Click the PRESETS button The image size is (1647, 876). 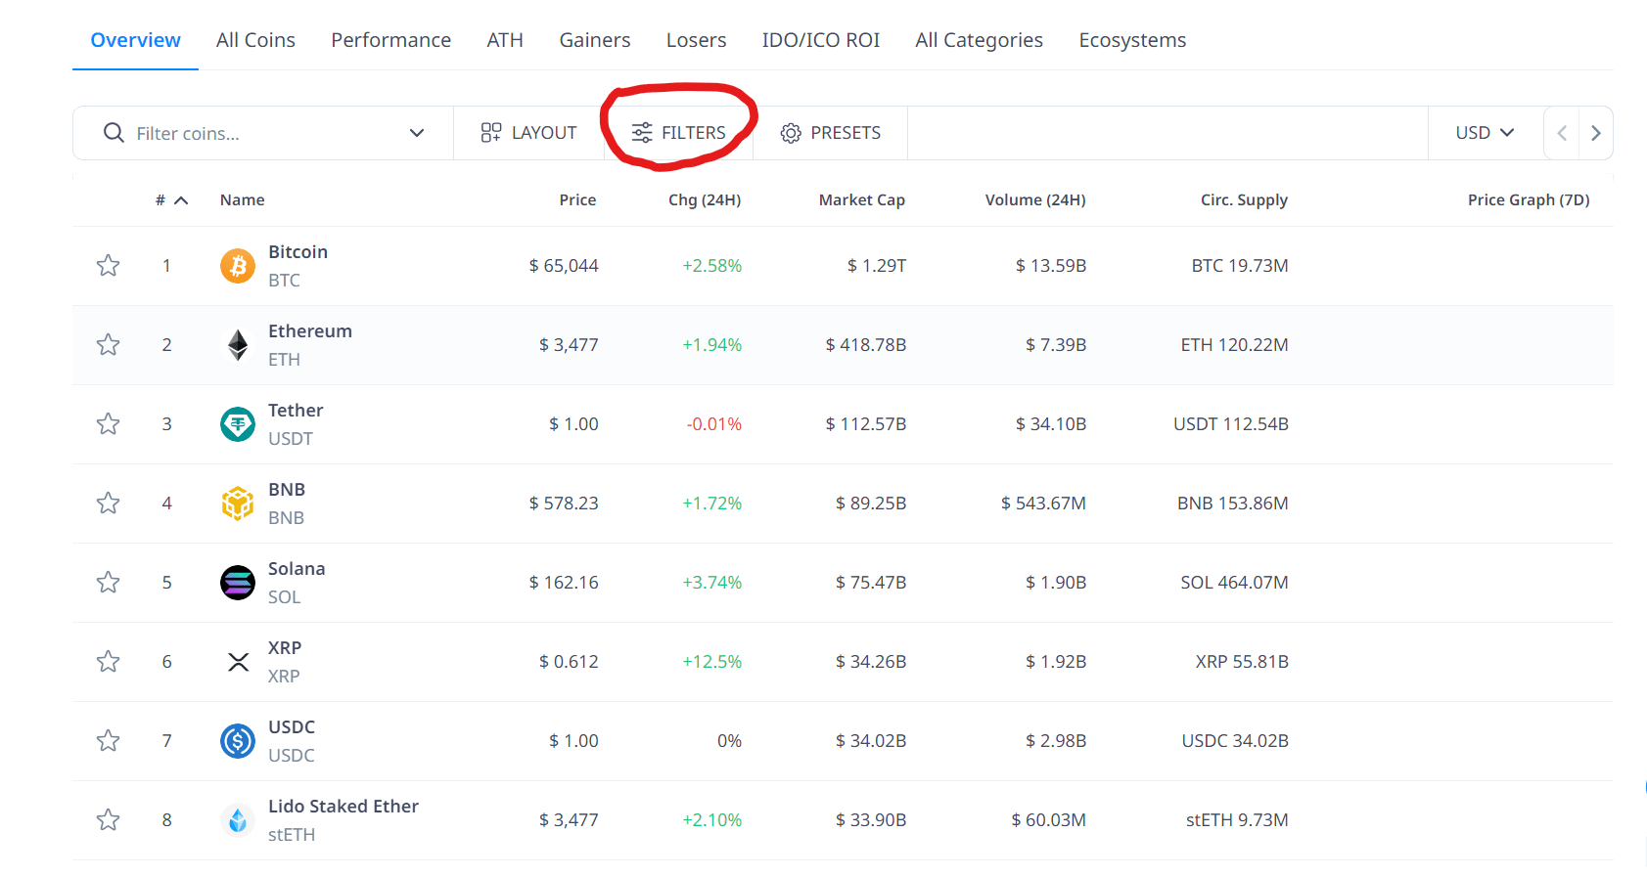coord(831,133)
